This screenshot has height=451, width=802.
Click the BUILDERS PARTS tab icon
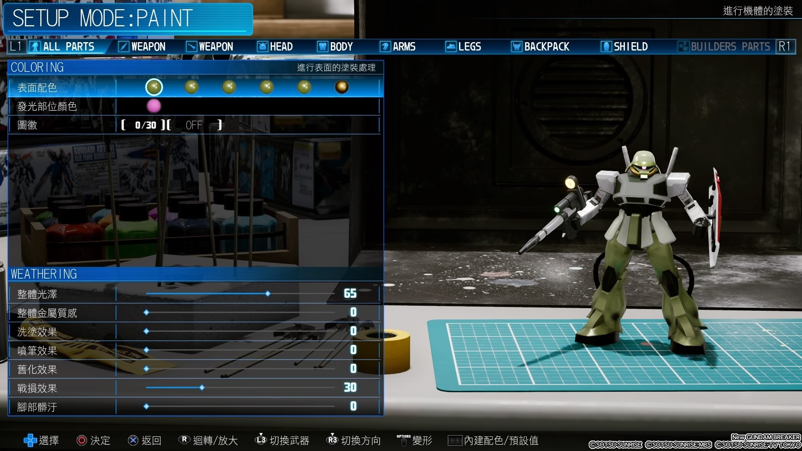[x=683, y=46]
